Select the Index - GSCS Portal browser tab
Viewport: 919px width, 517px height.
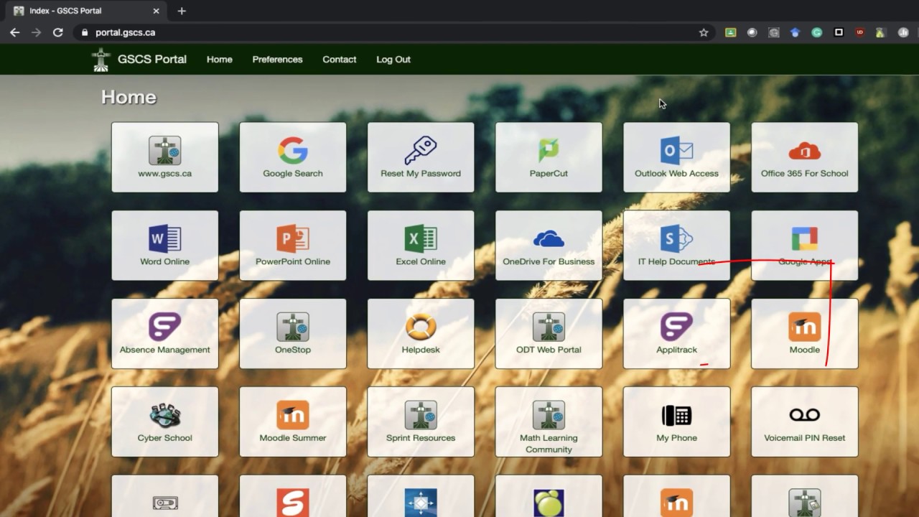pos(86,11)
